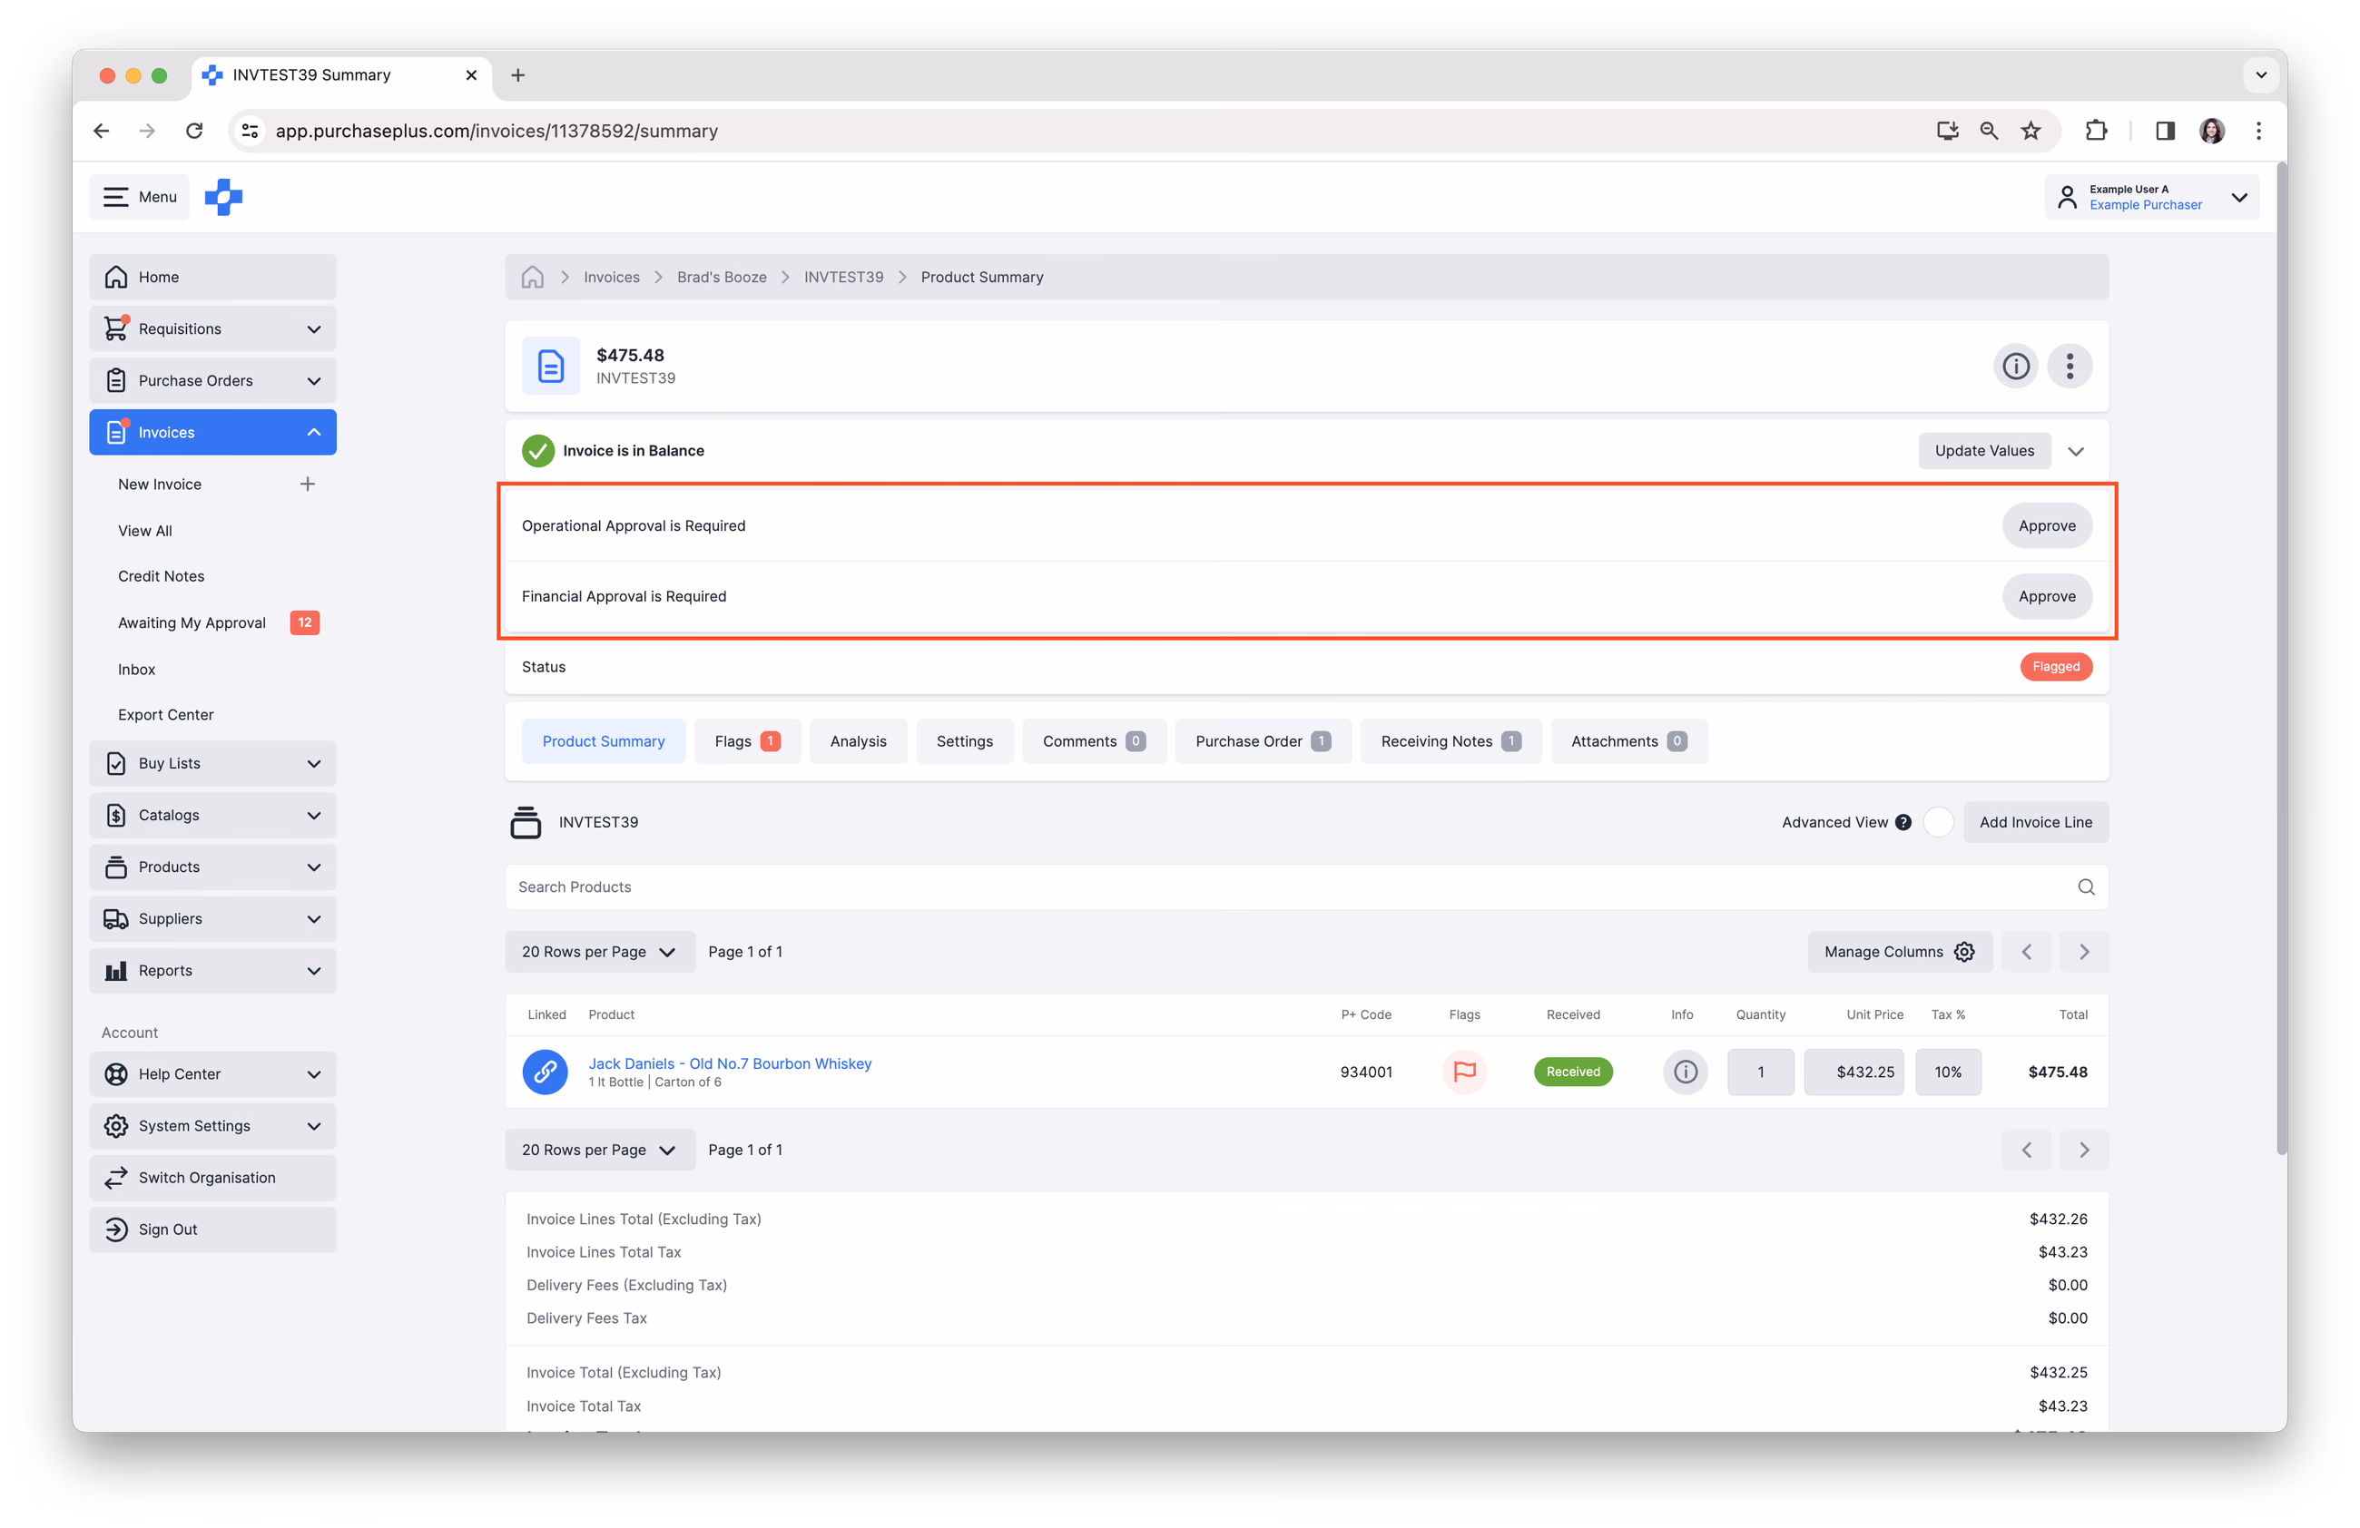Viewport: 2360px width, 1528px height.
Task: Click the search magnifier in Search Products
Action: click(2086, 886)
